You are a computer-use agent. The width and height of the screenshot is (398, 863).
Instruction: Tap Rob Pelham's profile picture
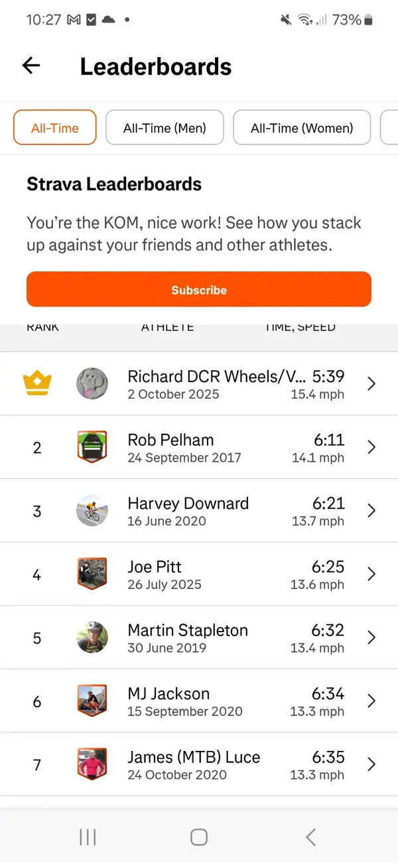(92, 447)
